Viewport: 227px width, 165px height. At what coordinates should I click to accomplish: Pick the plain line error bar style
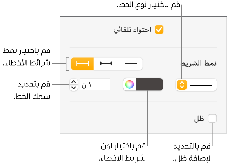point(131,64)
